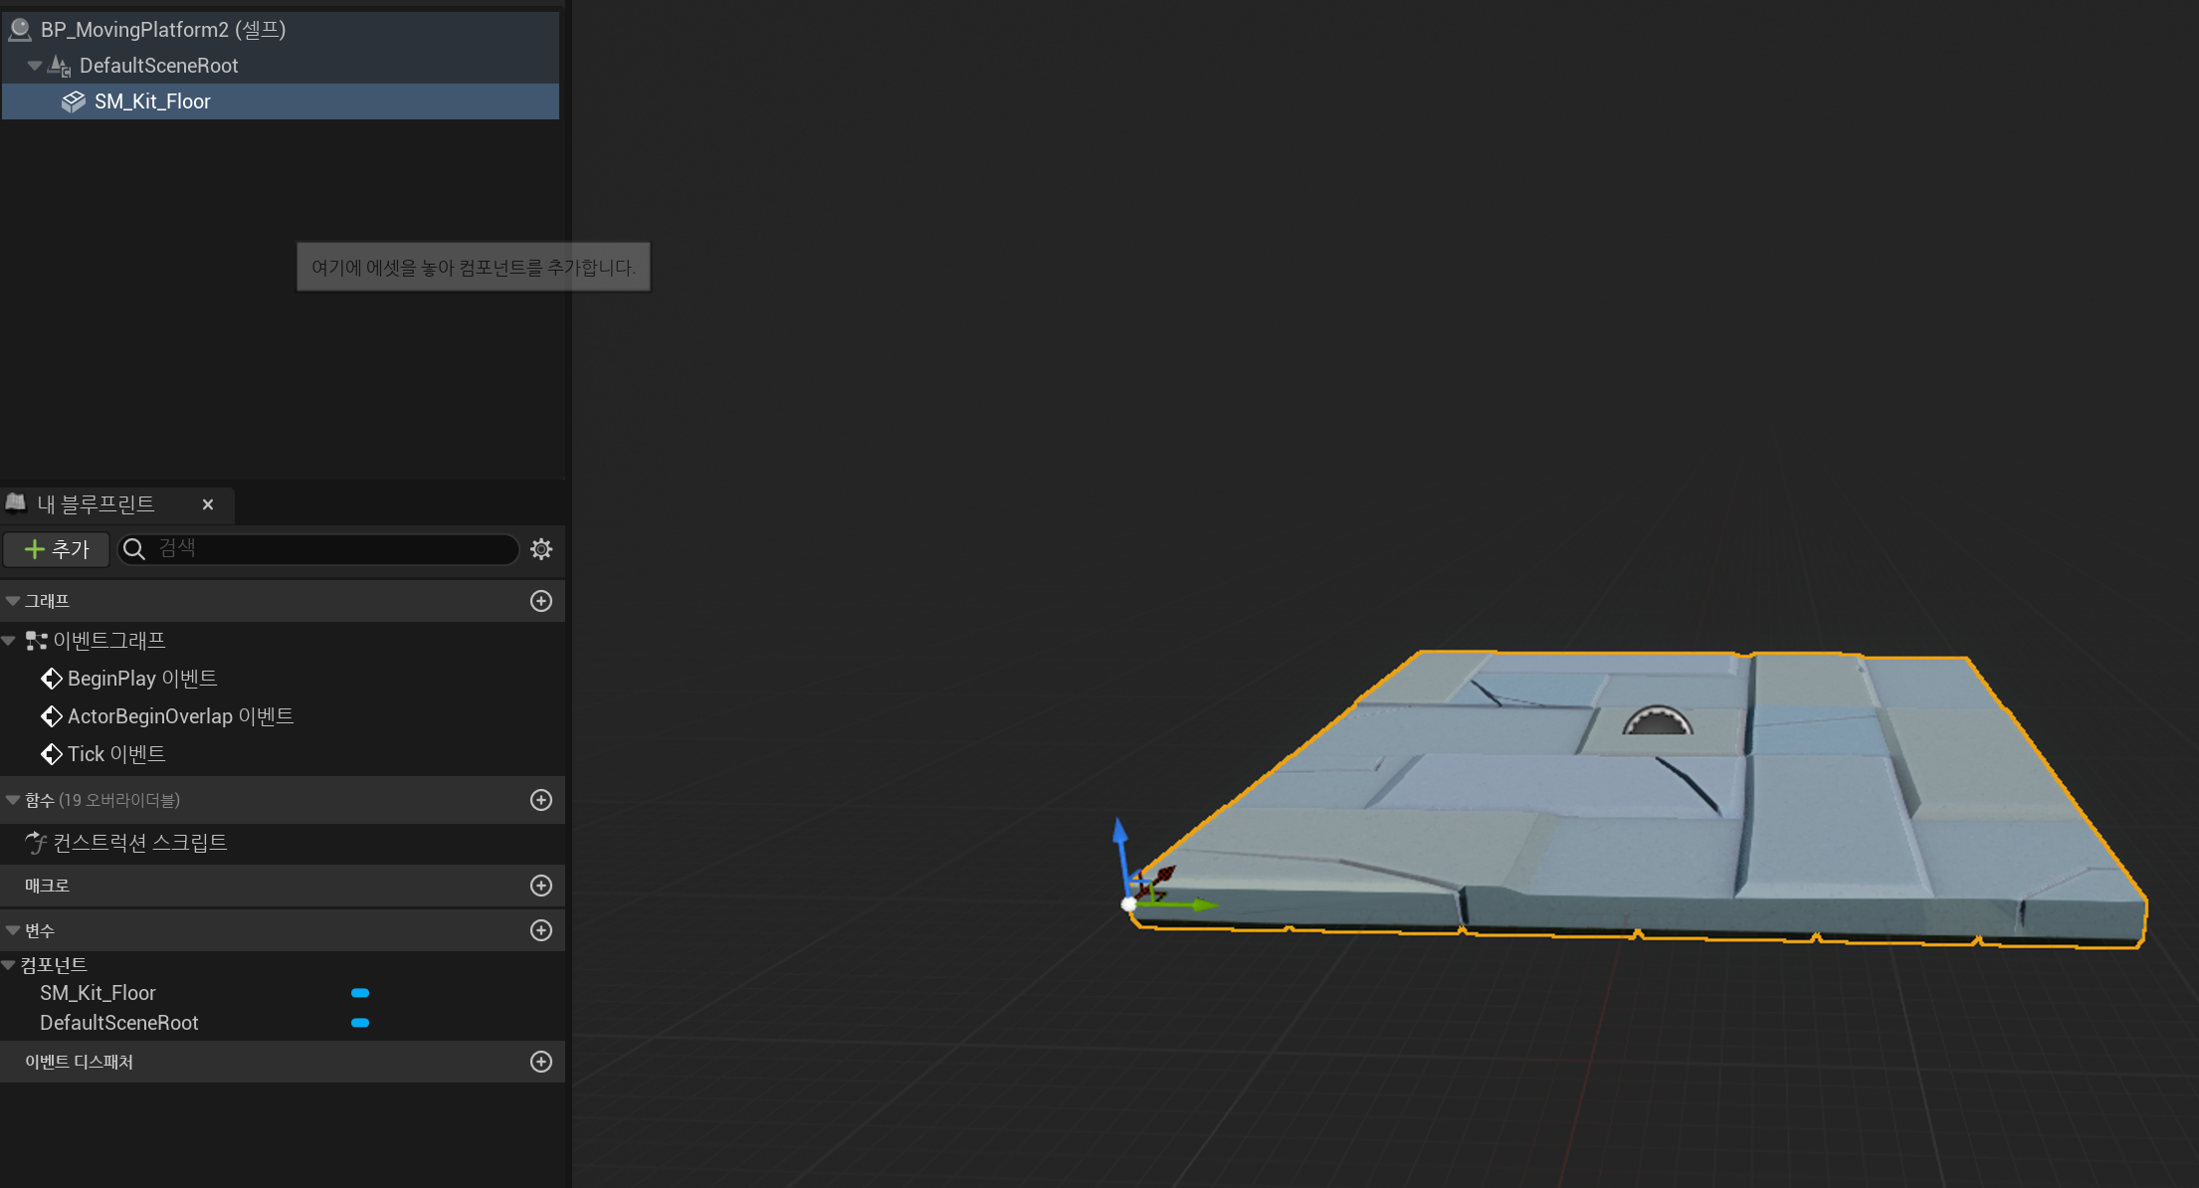Select the 내 블루프린트 tab

point(97,504)
